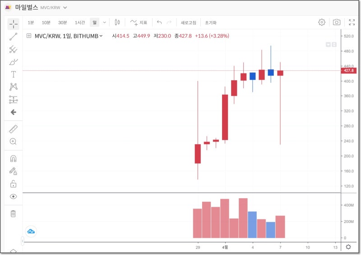Select the 30분 interval
The width and height of the screenshot is (361, 255).
[62, 23]
